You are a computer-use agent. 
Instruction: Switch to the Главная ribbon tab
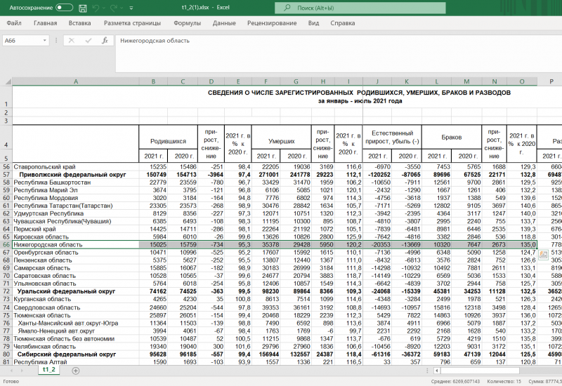point(46,23)
